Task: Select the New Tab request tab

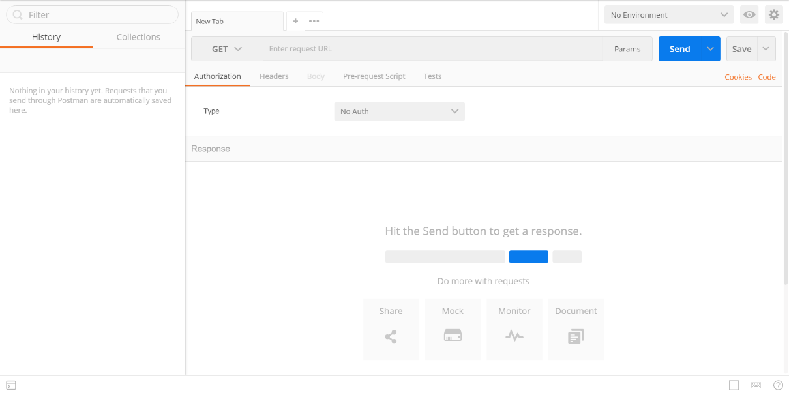Action: (x=237, y=21)
